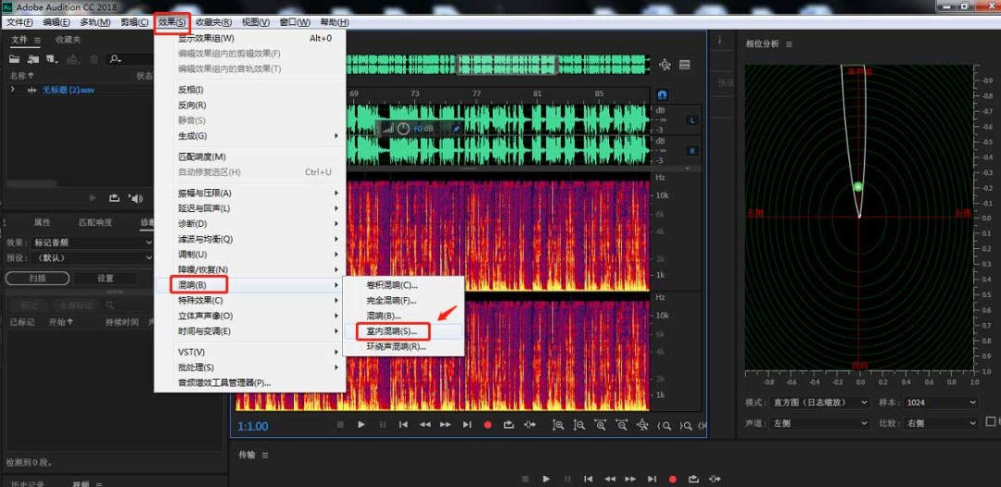1001x487 pixels.
Task: Click the 设置 settings button
Action: click(x=106, y=278)
